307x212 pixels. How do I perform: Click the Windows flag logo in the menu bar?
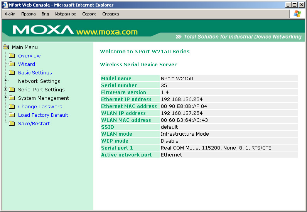(297, 14)
